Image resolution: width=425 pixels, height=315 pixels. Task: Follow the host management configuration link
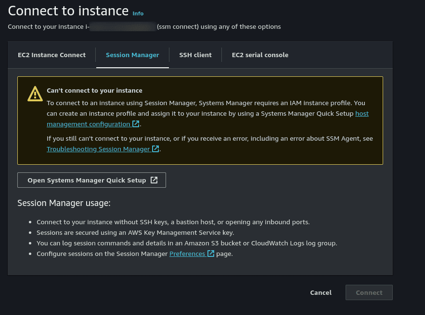click(89, 124)
